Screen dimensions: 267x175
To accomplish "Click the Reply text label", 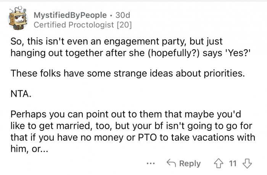I will click(190, 164).
